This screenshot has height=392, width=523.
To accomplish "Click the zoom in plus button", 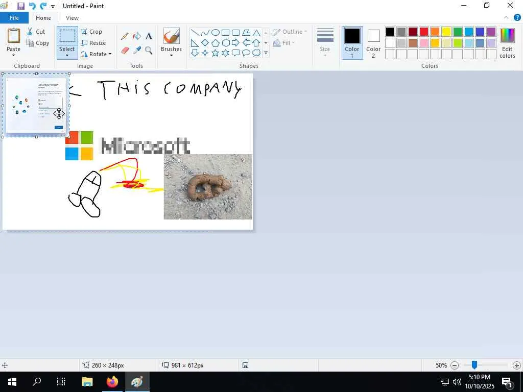I will click(x=517, y=365).
